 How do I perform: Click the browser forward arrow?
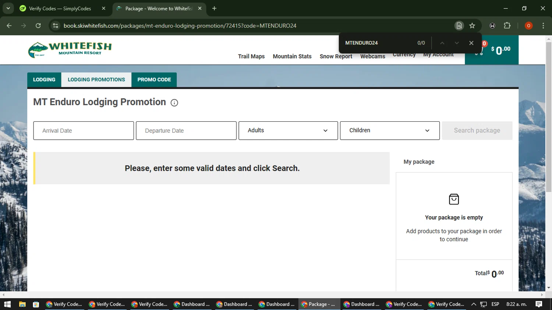point(24,26)
